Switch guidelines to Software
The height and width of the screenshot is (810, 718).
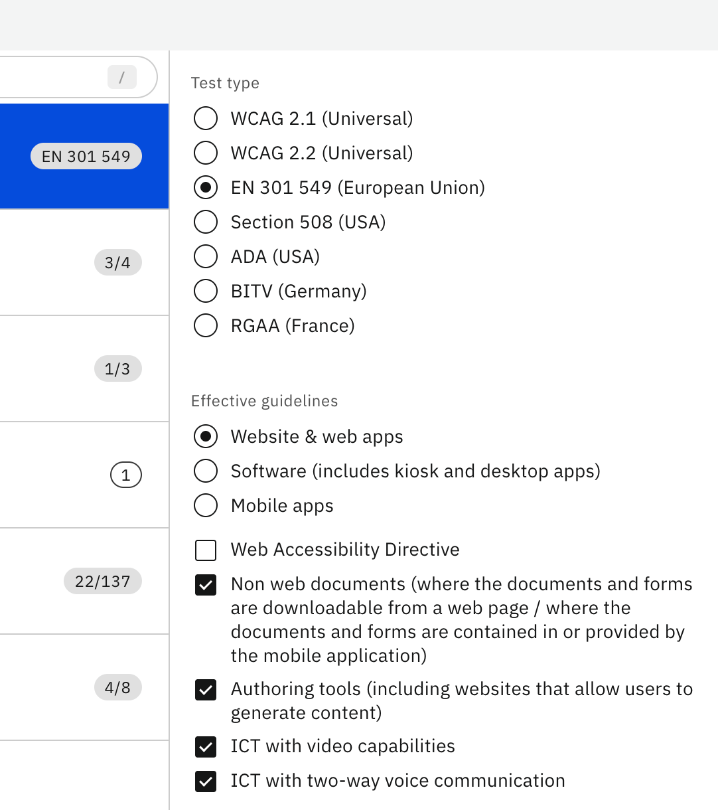point(206,471)
